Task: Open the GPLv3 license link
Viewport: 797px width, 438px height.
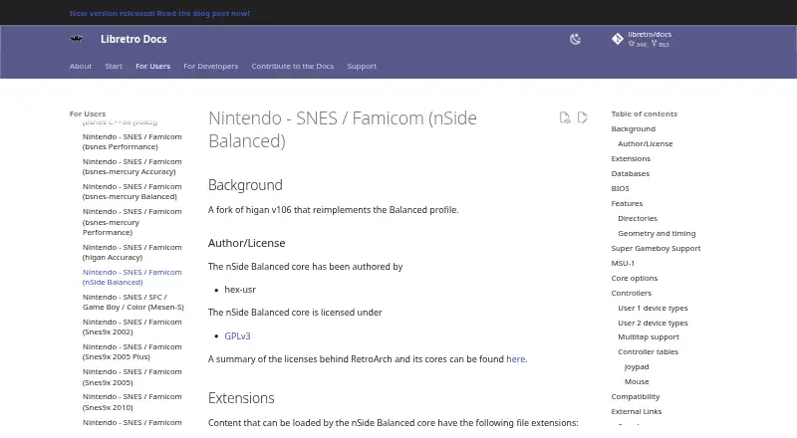Action: tap(237, 335)
